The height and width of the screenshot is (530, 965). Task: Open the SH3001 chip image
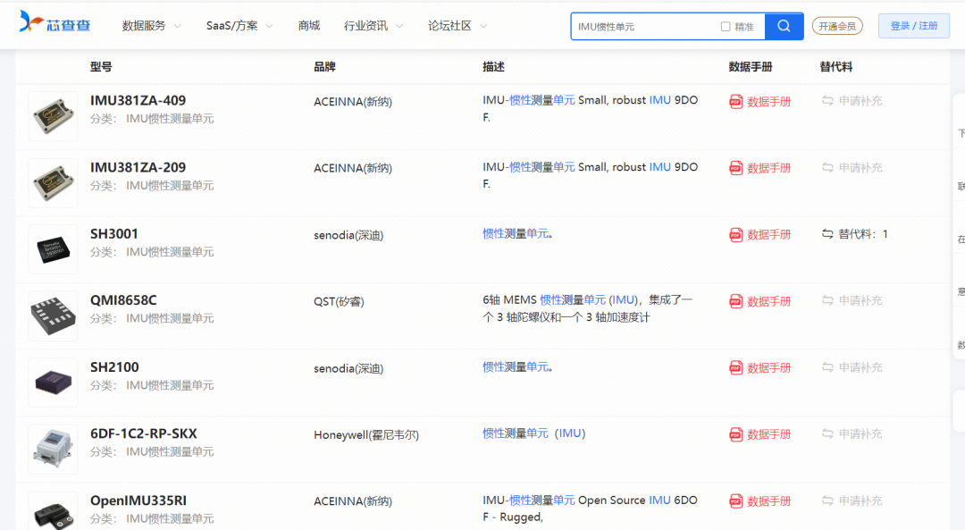(53, 249)
